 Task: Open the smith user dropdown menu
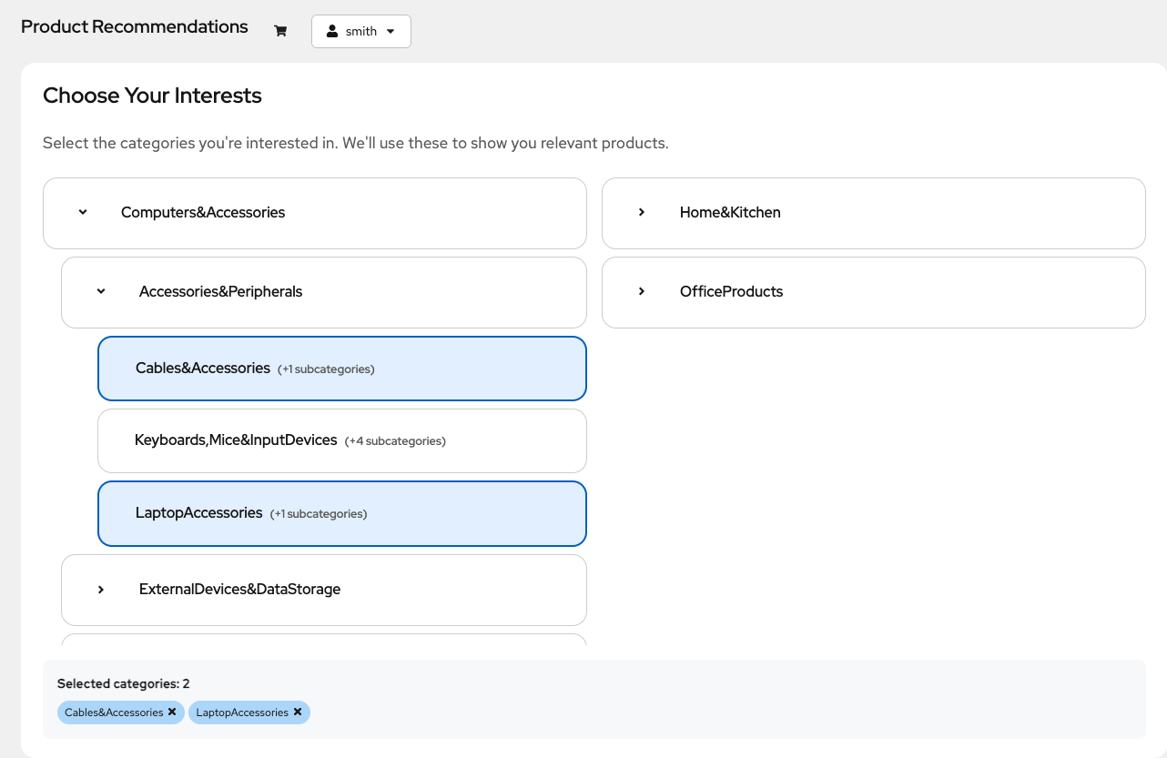[361, 31]
